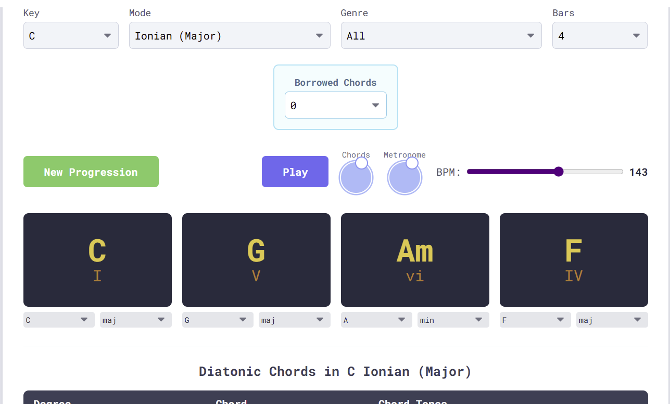Open root note dropdown under C chord
670x404 pixels.
click(59, 320)
